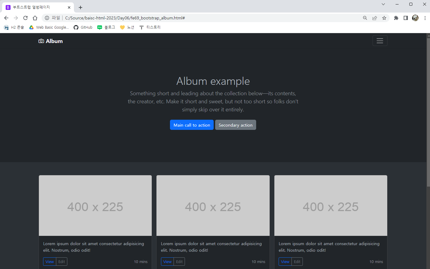The image size is (430, 269).
Task: Bookmark this page with the star icon
Action: tap(384, 18)
